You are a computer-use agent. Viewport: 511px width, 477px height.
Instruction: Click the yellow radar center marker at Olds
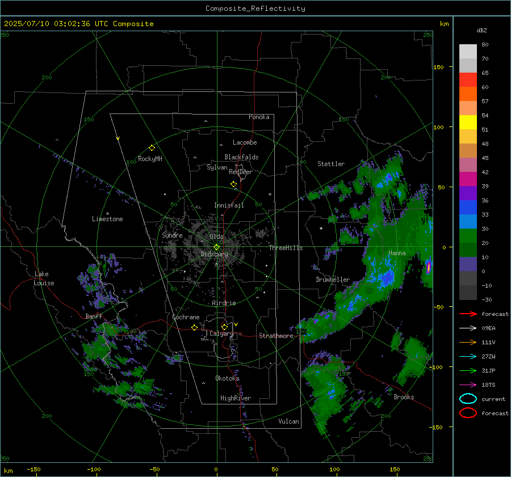click(x=216, y=247)
